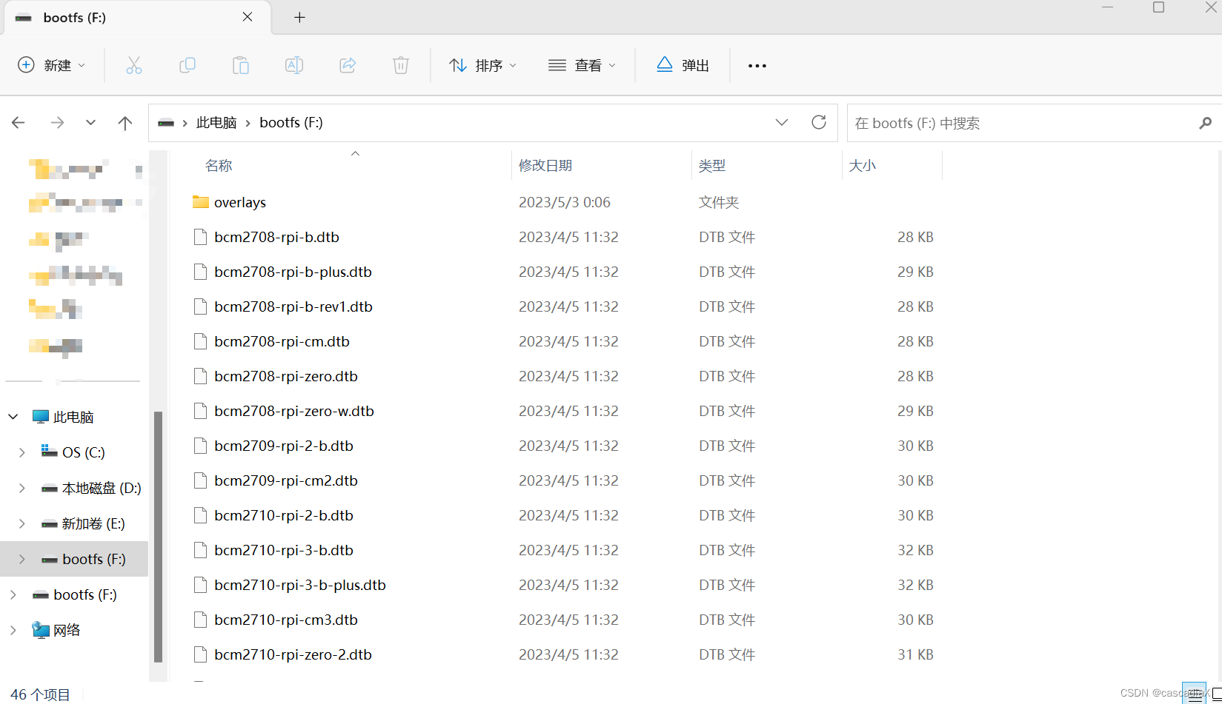The image size is (1222, 704).
Task: Click the Delete trash bin icon
Action: tap(401, 66)
